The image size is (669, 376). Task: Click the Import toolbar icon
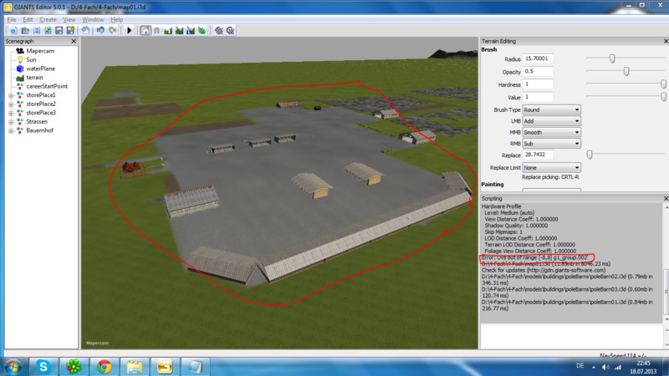pos(37,31)
